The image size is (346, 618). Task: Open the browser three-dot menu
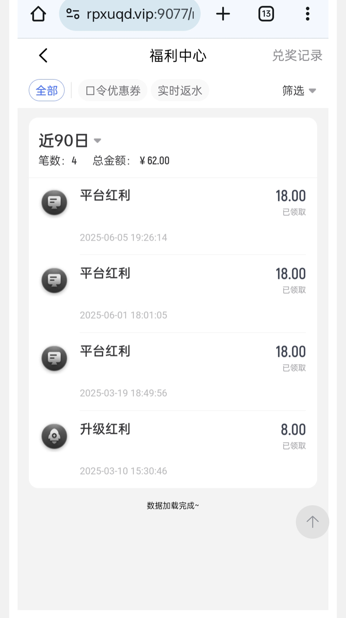pos(308,14)
